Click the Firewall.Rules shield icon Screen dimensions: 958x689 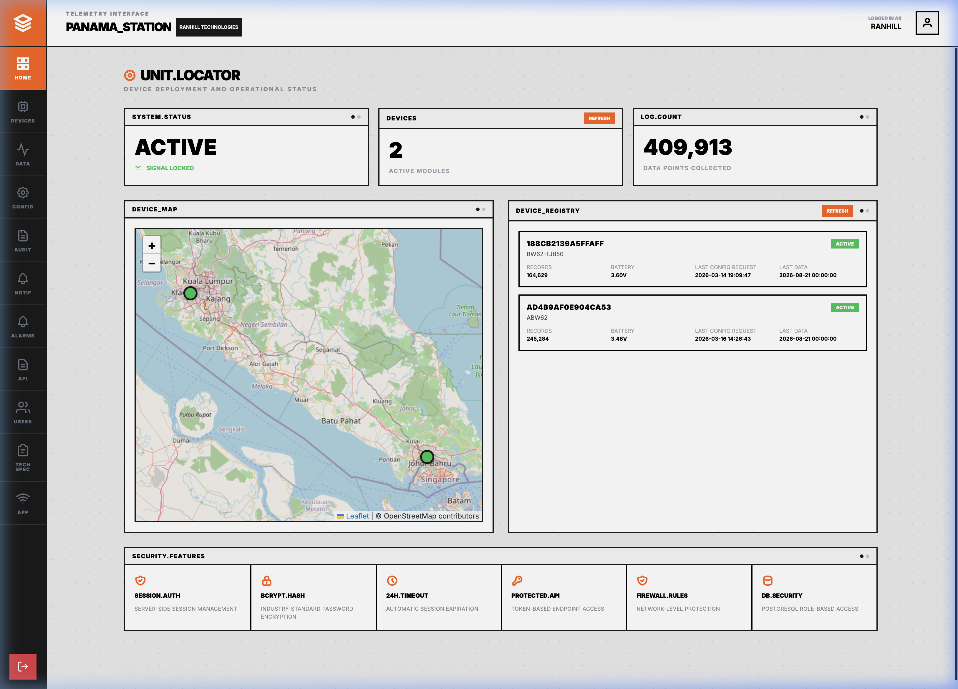coord(642,580)
